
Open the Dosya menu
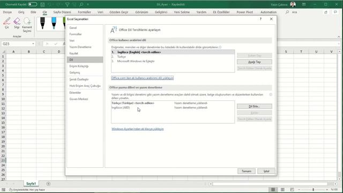[7, 12]
